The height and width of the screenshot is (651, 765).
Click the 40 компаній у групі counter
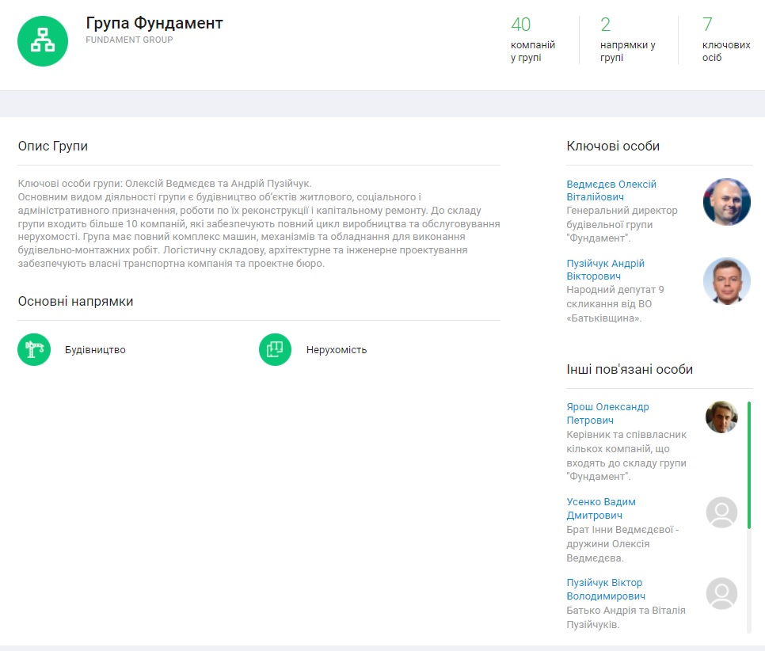tap(532, 39)
